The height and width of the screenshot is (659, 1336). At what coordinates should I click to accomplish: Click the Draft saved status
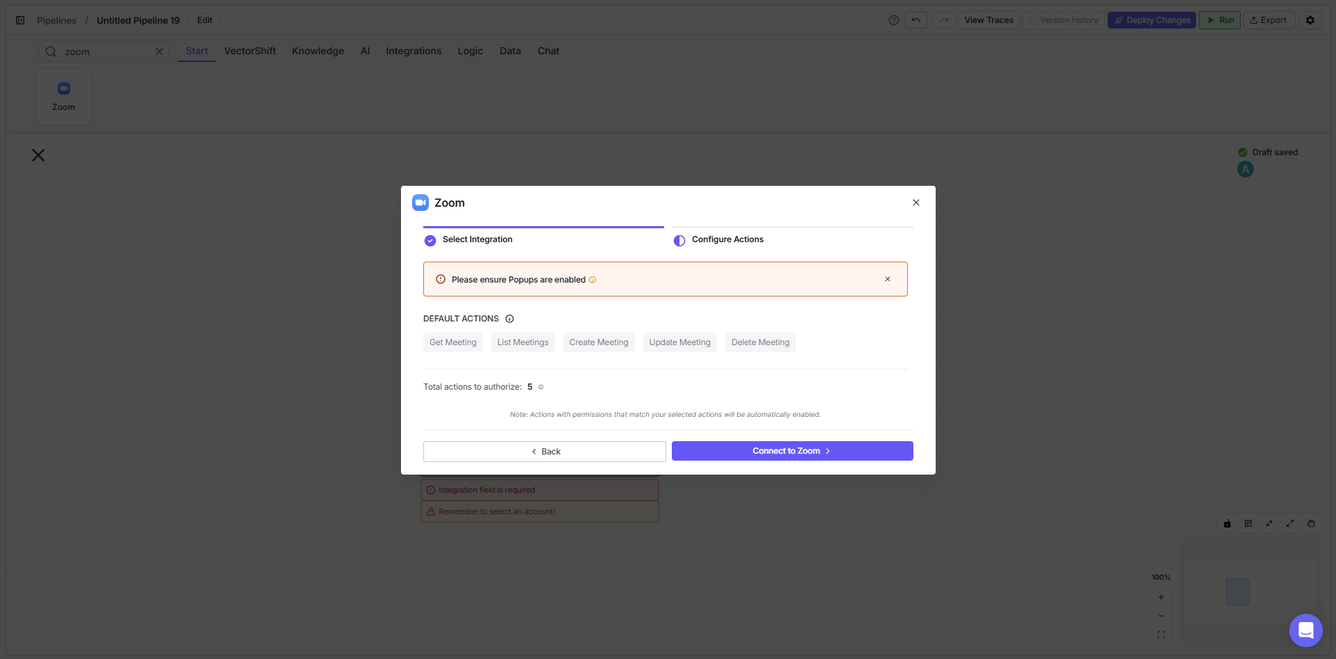click(1268, 152)
